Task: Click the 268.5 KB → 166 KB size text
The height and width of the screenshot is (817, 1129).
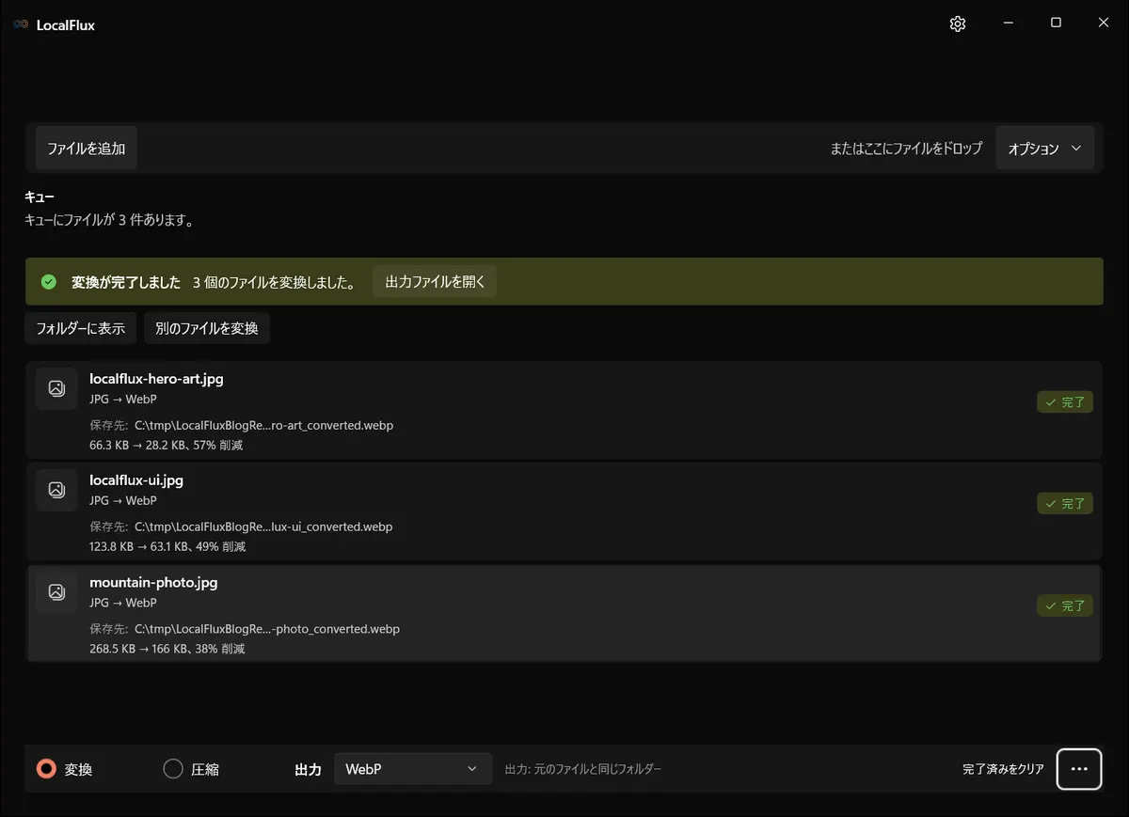Action: (167, 648)
